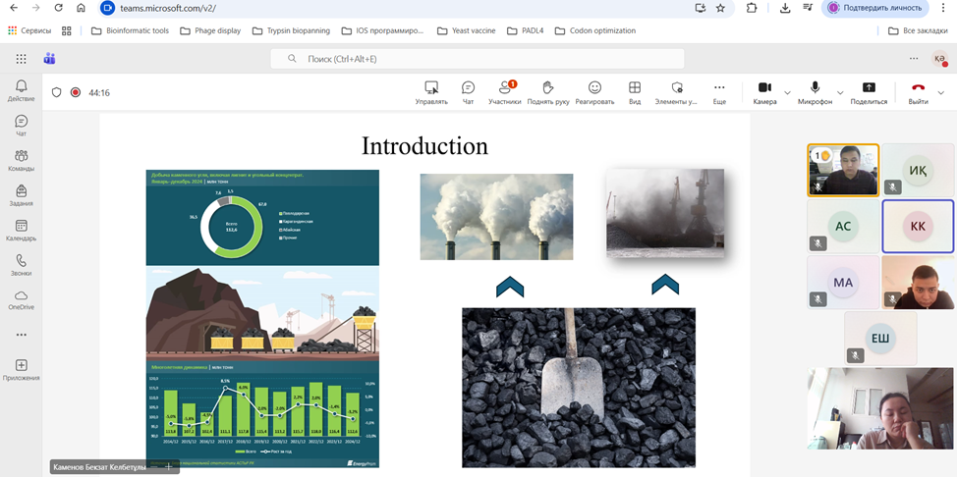
Task: Expand the microphone options dropdown arrow
Action: (x=838, y=93)
